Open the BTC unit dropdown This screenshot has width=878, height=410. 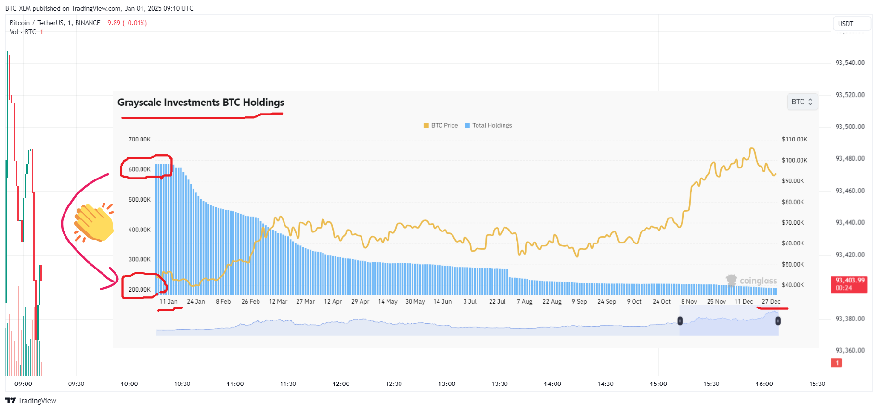(802, 102)
